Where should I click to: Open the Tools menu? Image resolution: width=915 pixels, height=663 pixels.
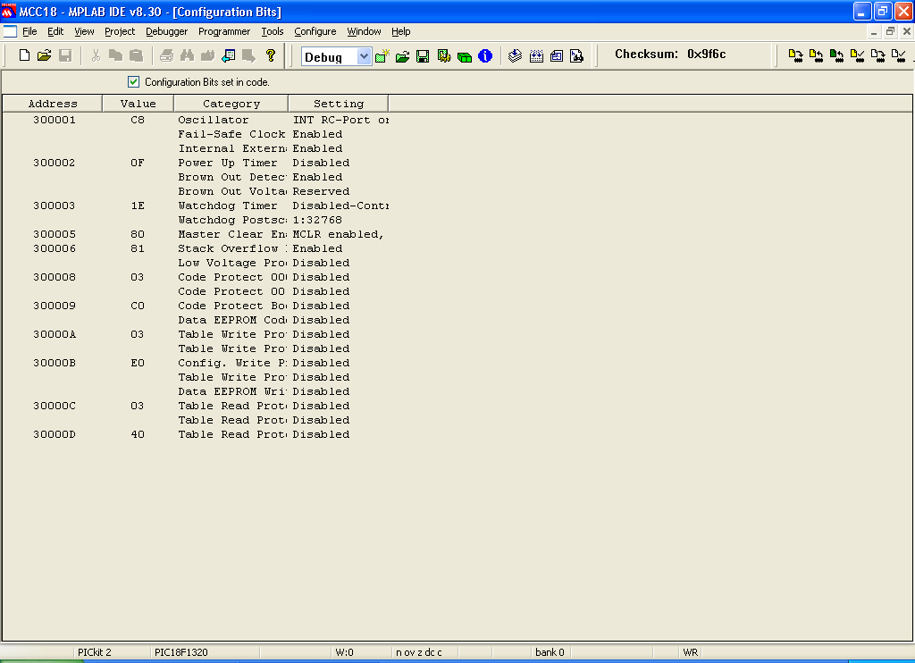[x=272, y=31]
